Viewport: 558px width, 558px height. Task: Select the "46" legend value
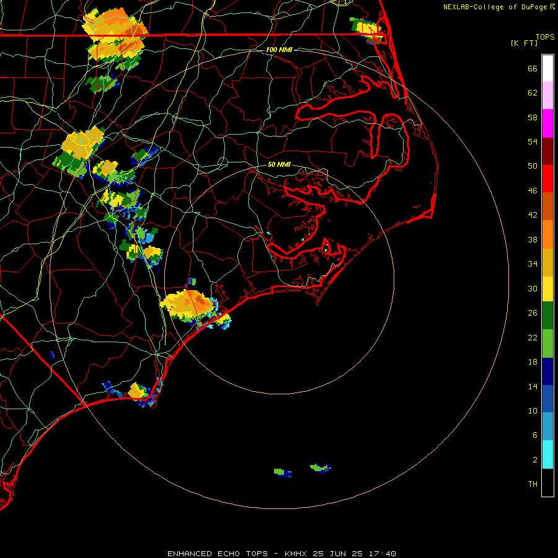coord(533,190)
